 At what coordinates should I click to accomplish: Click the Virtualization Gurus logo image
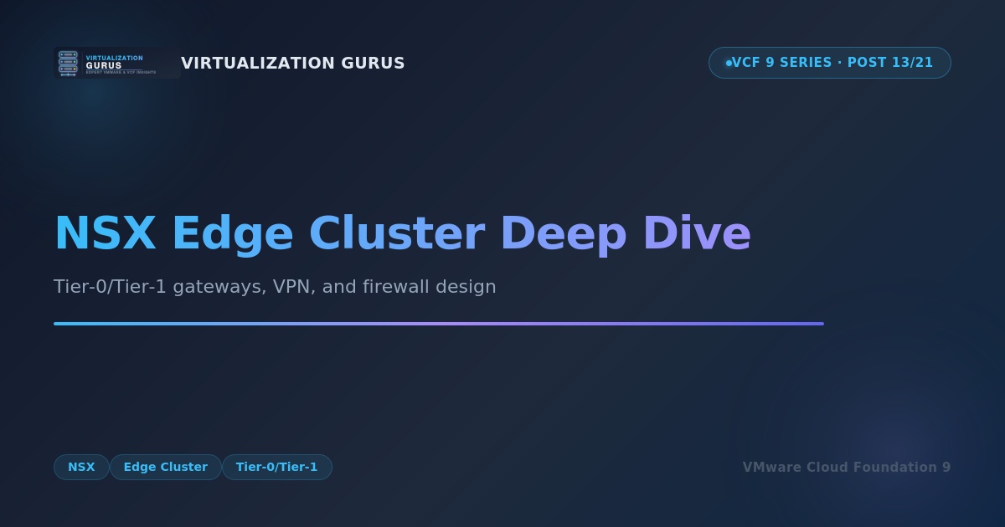coord(117,63)
